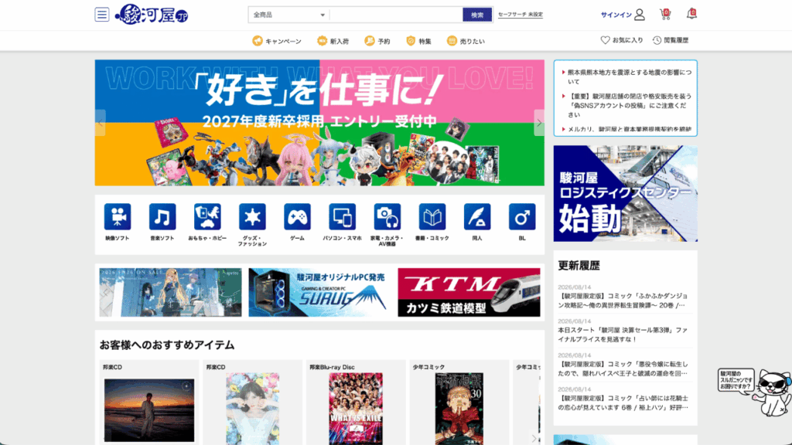The height and width of the screenshot is (445, 792).
Task: Click the お気に入り heart icon
Action: tap(605, 40)
